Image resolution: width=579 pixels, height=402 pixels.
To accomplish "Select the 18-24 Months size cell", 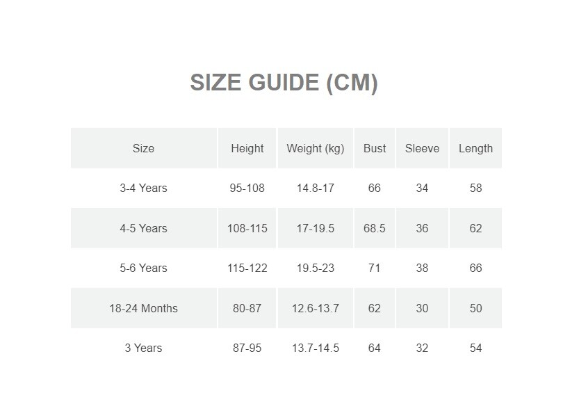I will coord(143,308).
